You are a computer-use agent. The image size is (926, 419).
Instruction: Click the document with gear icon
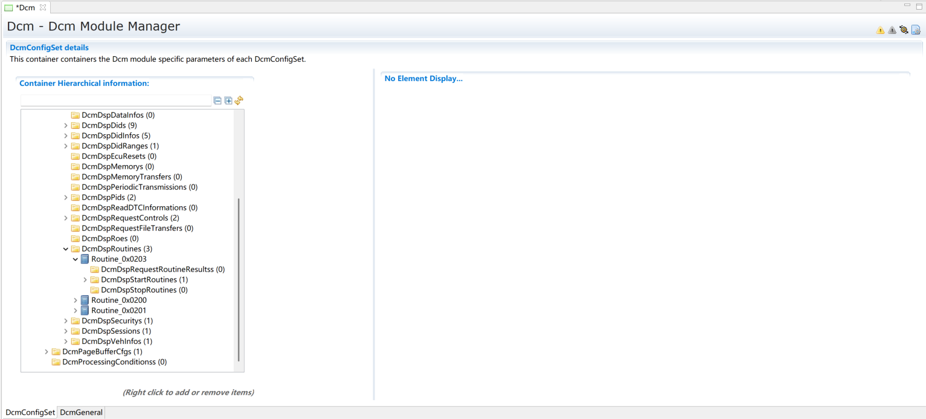(x=916, y=30)
